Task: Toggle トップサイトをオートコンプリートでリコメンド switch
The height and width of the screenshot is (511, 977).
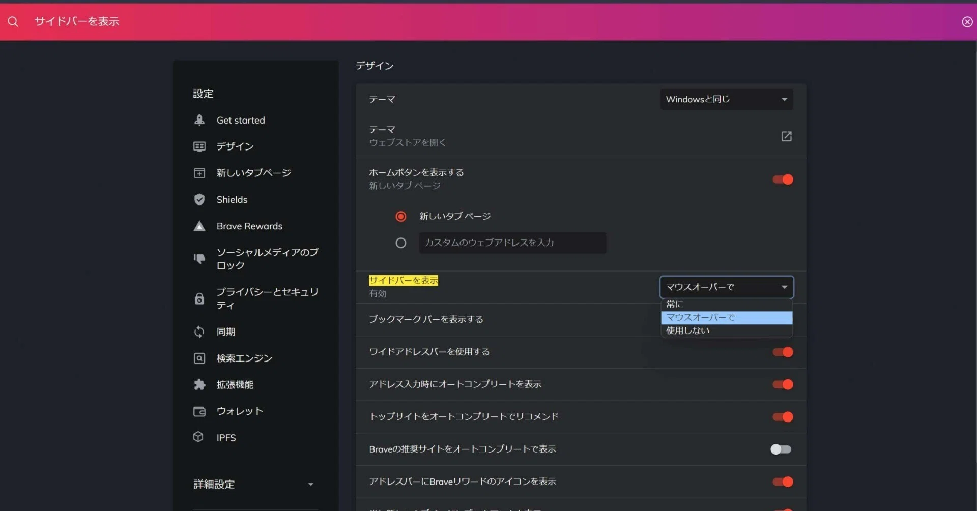Action: pos(783,417)
